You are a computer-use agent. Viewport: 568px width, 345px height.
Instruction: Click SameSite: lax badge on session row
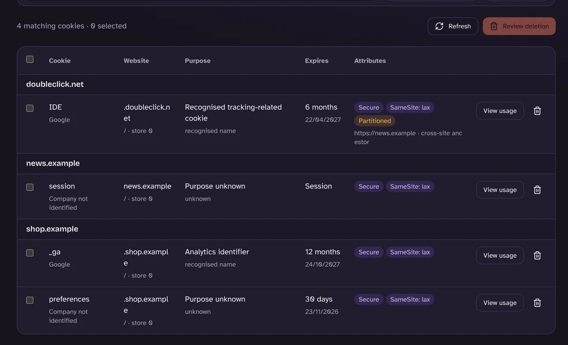click(x=410, y=186)
